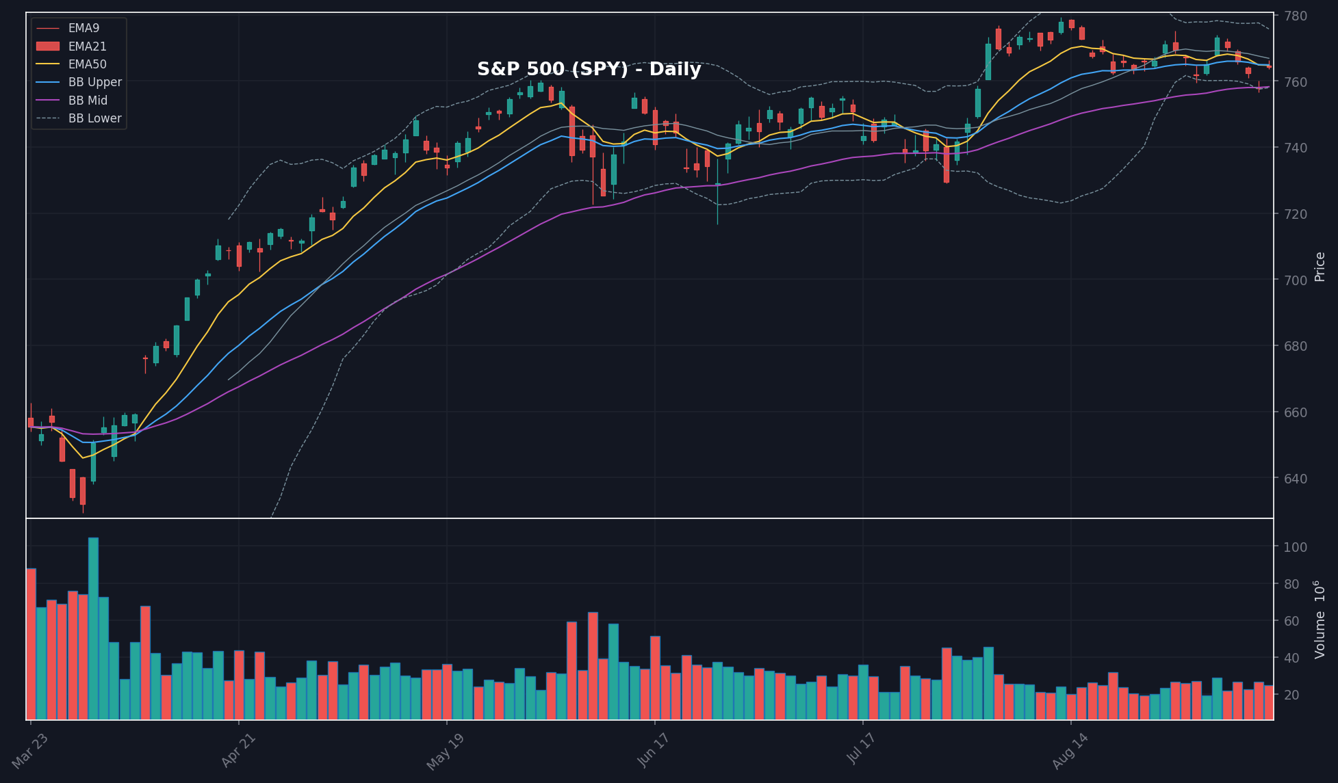Click the EMA50 legend label

(x=88, y=64)
